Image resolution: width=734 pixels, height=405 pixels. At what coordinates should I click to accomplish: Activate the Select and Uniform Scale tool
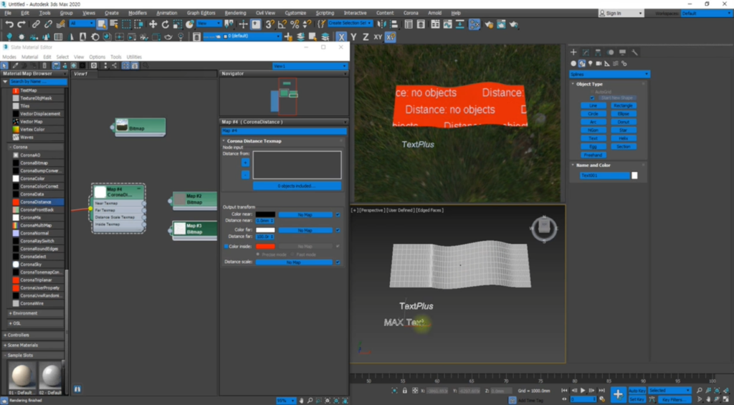pos(178,24)
